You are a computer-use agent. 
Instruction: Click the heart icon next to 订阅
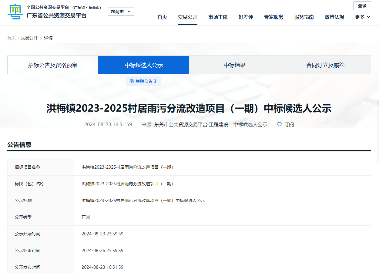point(279,124)
